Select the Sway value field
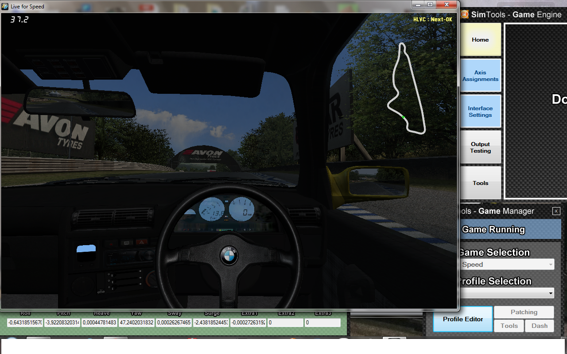567x354 pixels. pyautogui.click(x=174, y=323)
